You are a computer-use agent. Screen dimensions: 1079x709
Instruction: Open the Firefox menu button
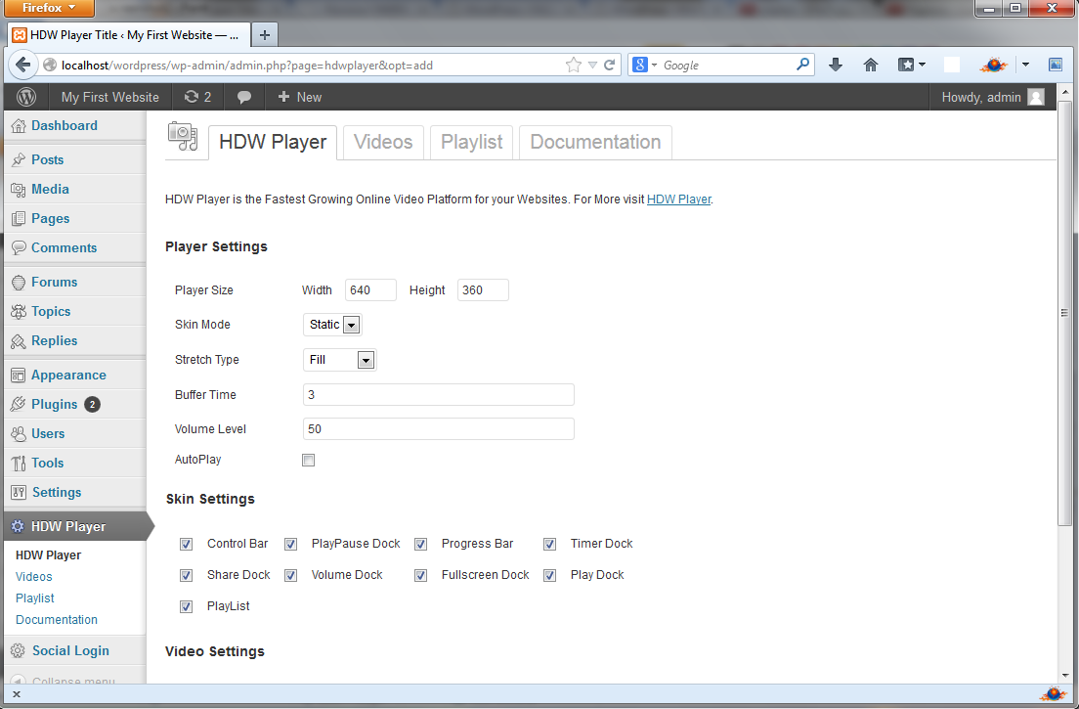pyautogui.click(x=48, y=8)
